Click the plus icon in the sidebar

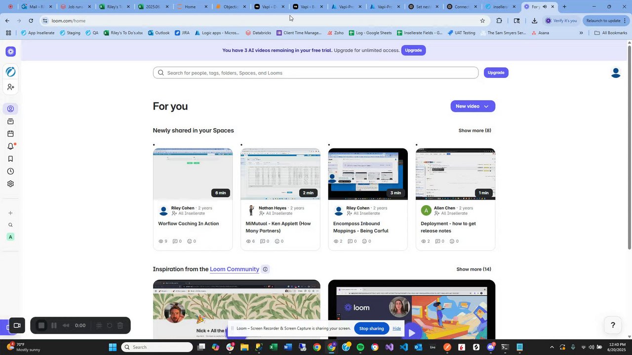pos(10,213)
